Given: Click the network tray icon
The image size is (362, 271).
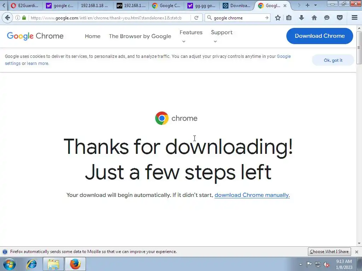Looking at the screenshot, I should [318, 264].
